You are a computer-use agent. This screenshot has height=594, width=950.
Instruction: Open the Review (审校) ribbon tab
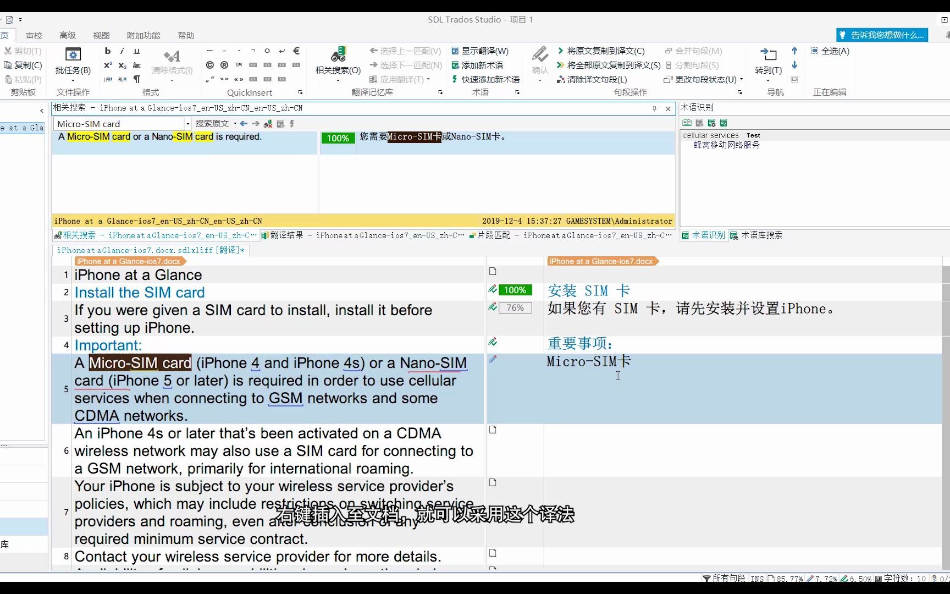pyautogui.click(x=34, y=35)
